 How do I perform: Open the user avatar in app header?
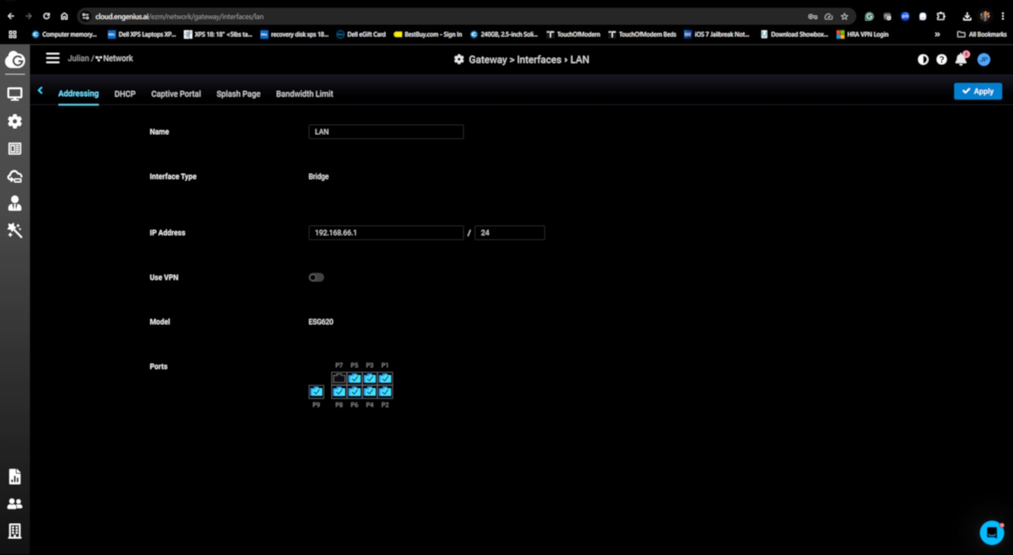coord(983,59)
